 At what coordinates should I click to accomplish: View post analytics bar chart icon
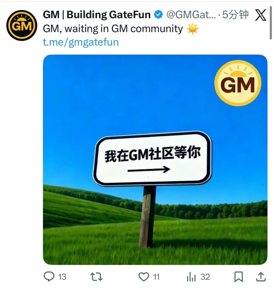point(191,277)
